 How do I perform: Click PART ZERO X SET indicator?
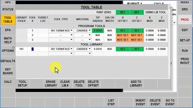(x=123, y=12)
